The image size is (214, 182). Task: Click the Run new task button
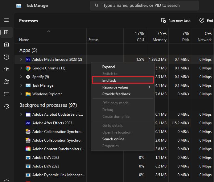pyautogui.click(x=176, y=21)
